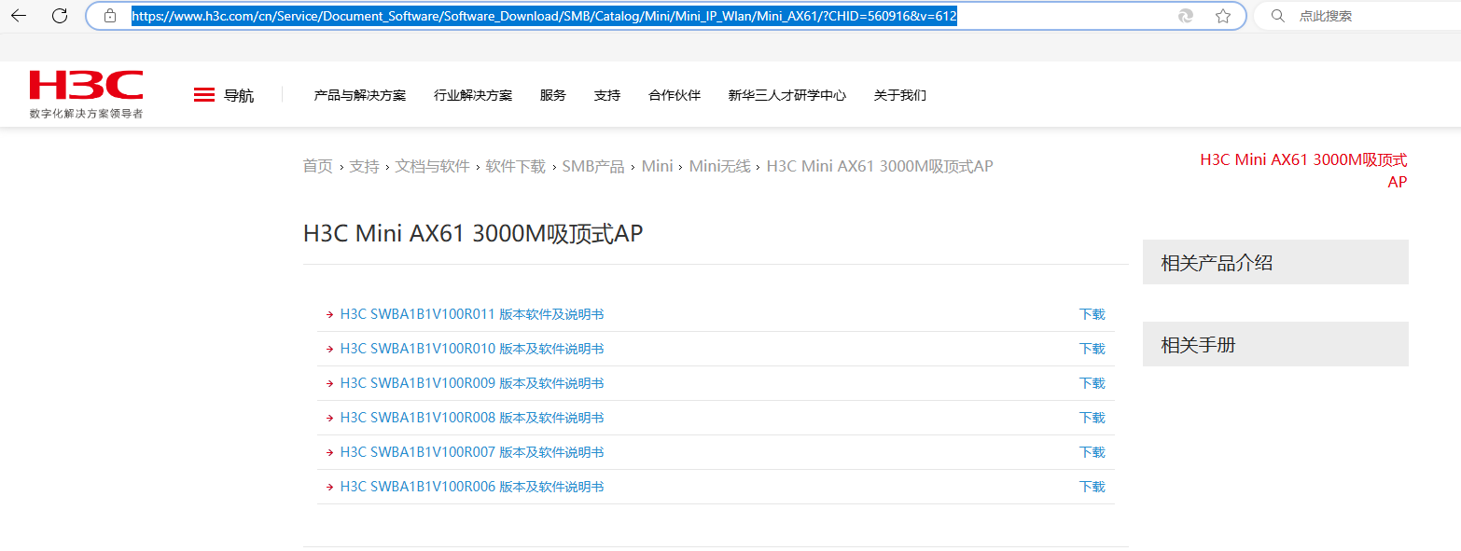Open the 支持 menu item
The image size is (1461, 551).
coord(606,95)
